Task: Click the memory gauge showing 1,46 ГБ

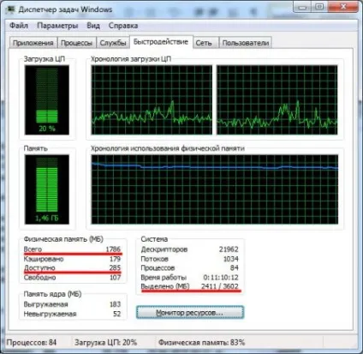Action: point(47,189)
